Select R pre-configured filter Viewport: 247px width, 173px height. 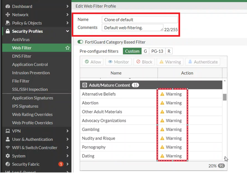[x=169, y=51]
